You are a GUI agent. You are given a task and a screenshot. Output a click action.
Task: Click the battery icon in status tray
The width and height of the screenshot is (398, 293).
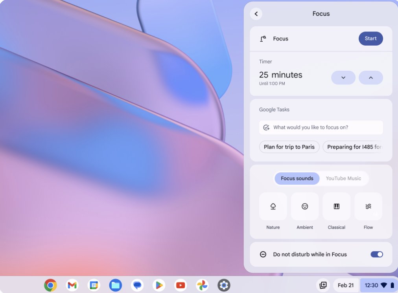coord(392,285)
